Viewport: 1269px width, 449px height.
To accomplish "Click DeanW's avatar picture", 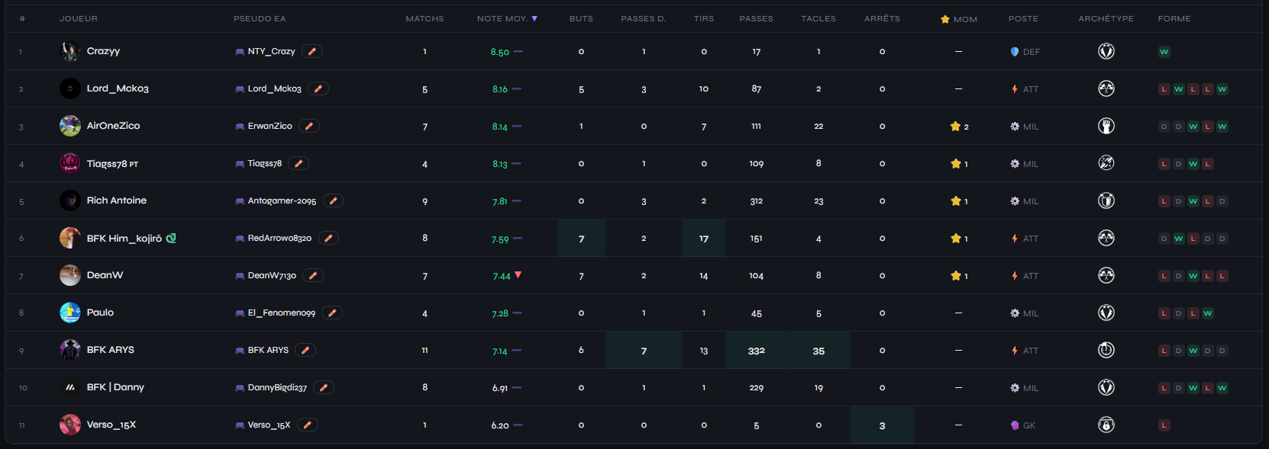I will pos(70,275).
